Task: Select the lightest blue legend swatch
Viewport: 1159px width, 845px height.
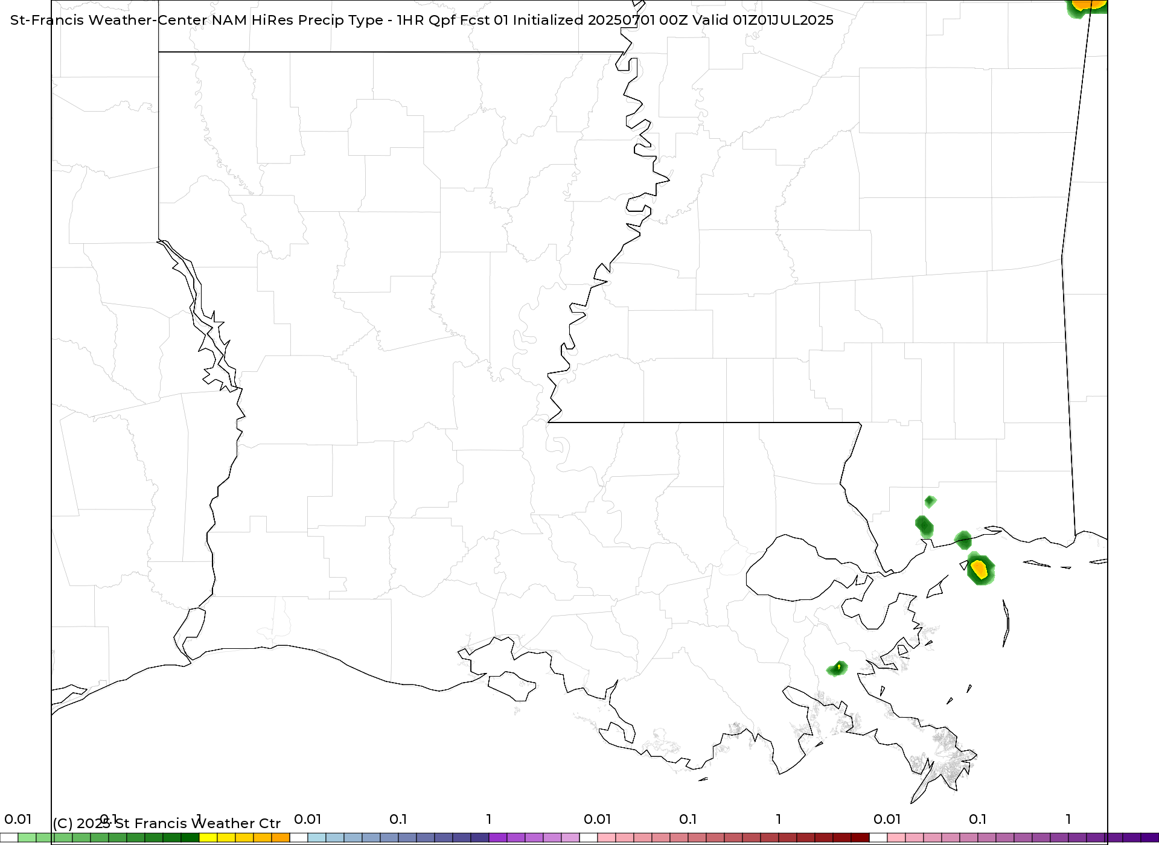Action: tap(317, 838)
